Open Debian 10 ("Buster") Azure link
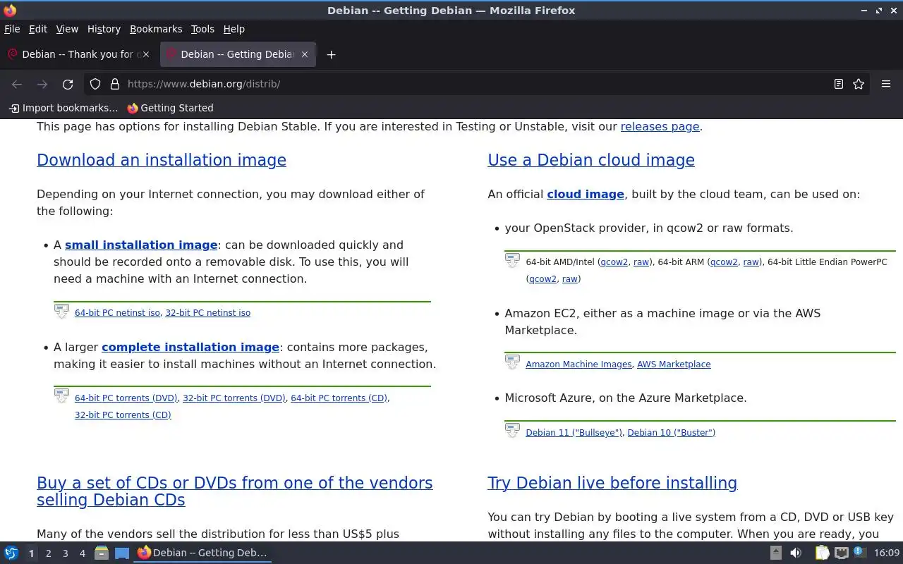Viewport: 903px width, 564px height. [x=671, y=432]
